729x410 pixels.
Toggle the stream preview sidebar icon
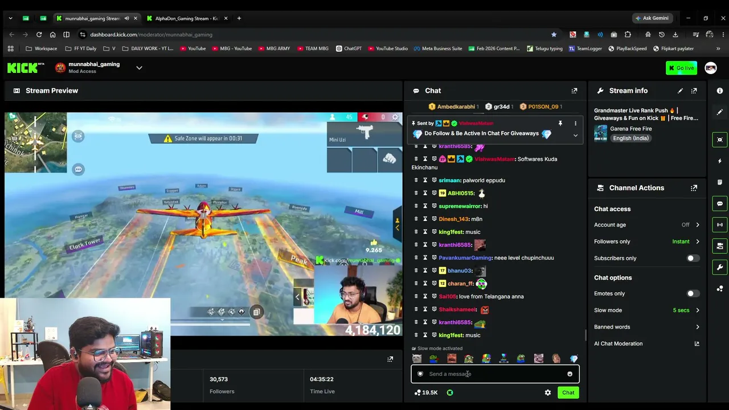720,140
